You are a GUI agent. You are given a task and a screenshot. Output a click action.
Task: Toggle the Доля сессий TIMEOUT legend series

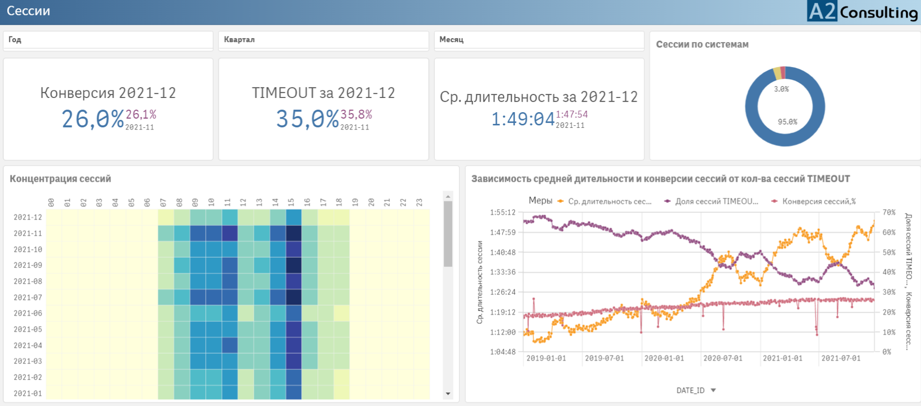(716, 201)
